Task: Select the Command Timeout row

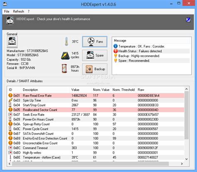Action: [96, 148]
